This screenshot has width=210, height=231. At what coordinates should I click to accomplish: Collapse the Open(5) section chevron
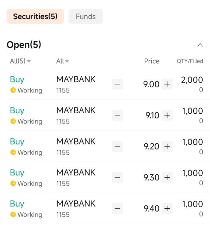[x=200, y=45]
